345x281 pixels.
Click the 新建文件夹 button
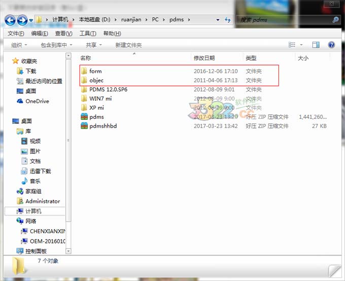(128, 45)
